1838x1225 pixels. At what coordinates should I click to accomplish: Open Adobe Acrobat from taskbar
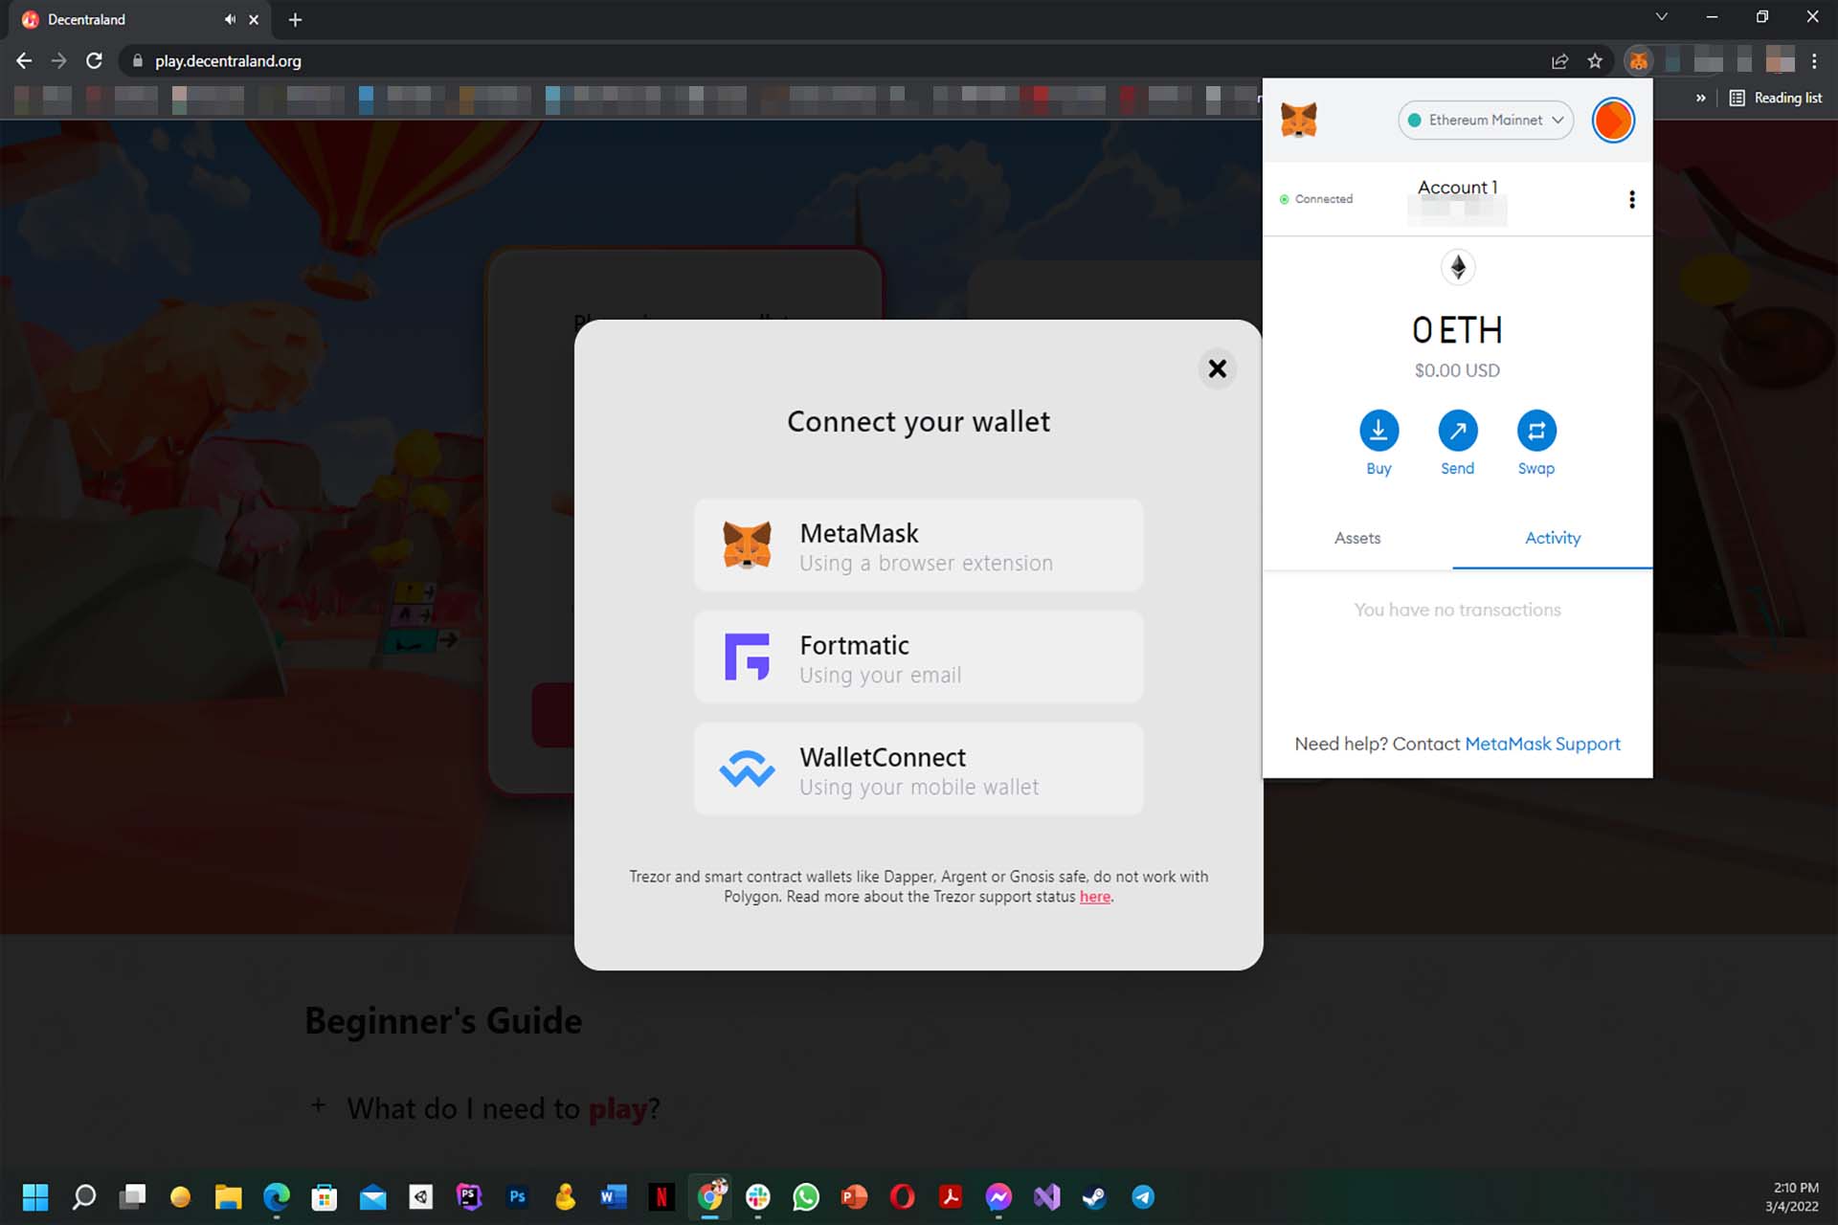click(x=951, y=1197)
